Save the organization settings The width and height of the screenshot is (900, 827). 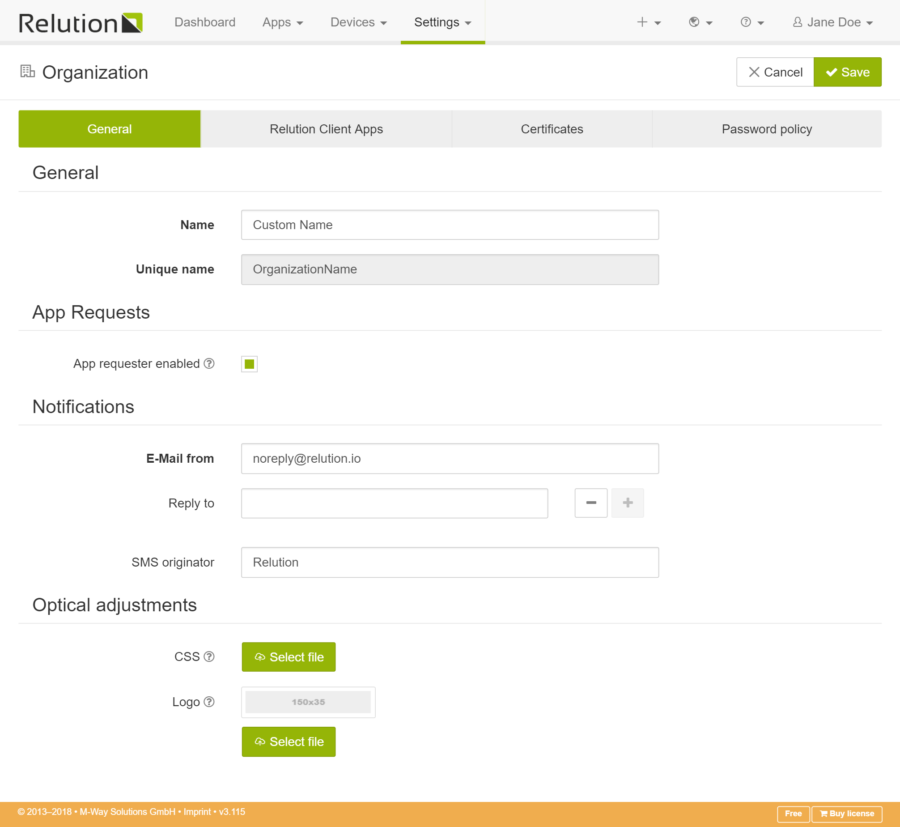847,72
